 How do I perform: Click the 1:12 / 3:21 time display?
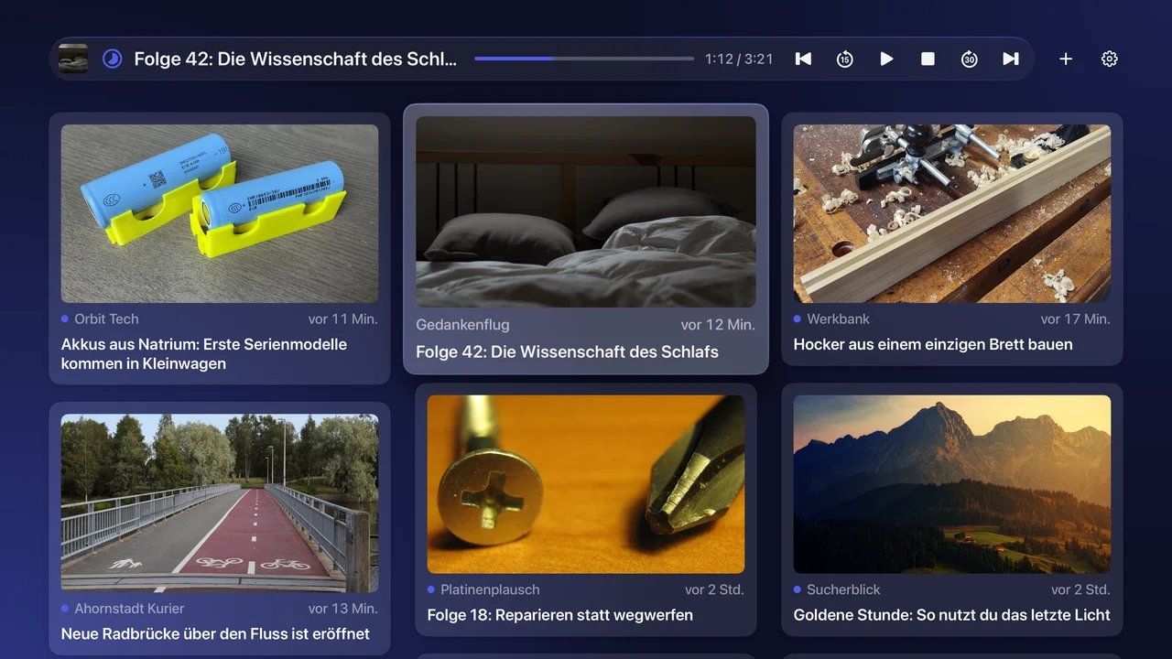pyautogui.click(x=739, y=59)
